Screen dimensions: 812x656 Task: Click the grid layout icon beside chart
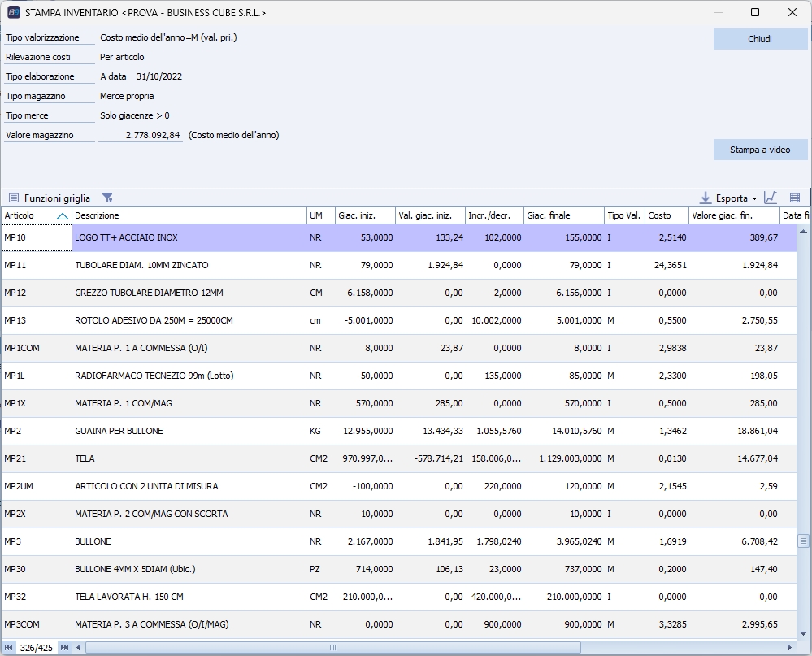click(x=795, y=198)
